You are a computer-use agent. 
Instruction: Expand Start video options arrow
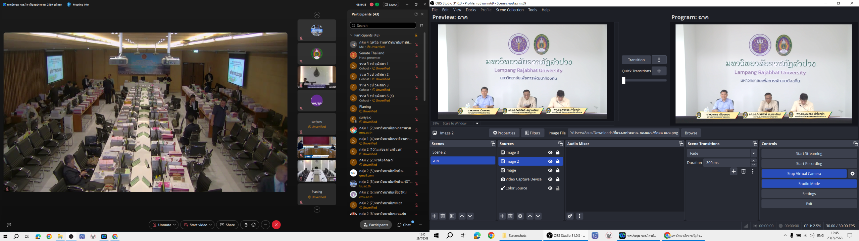pyautogui.click(x=210, y=225)
